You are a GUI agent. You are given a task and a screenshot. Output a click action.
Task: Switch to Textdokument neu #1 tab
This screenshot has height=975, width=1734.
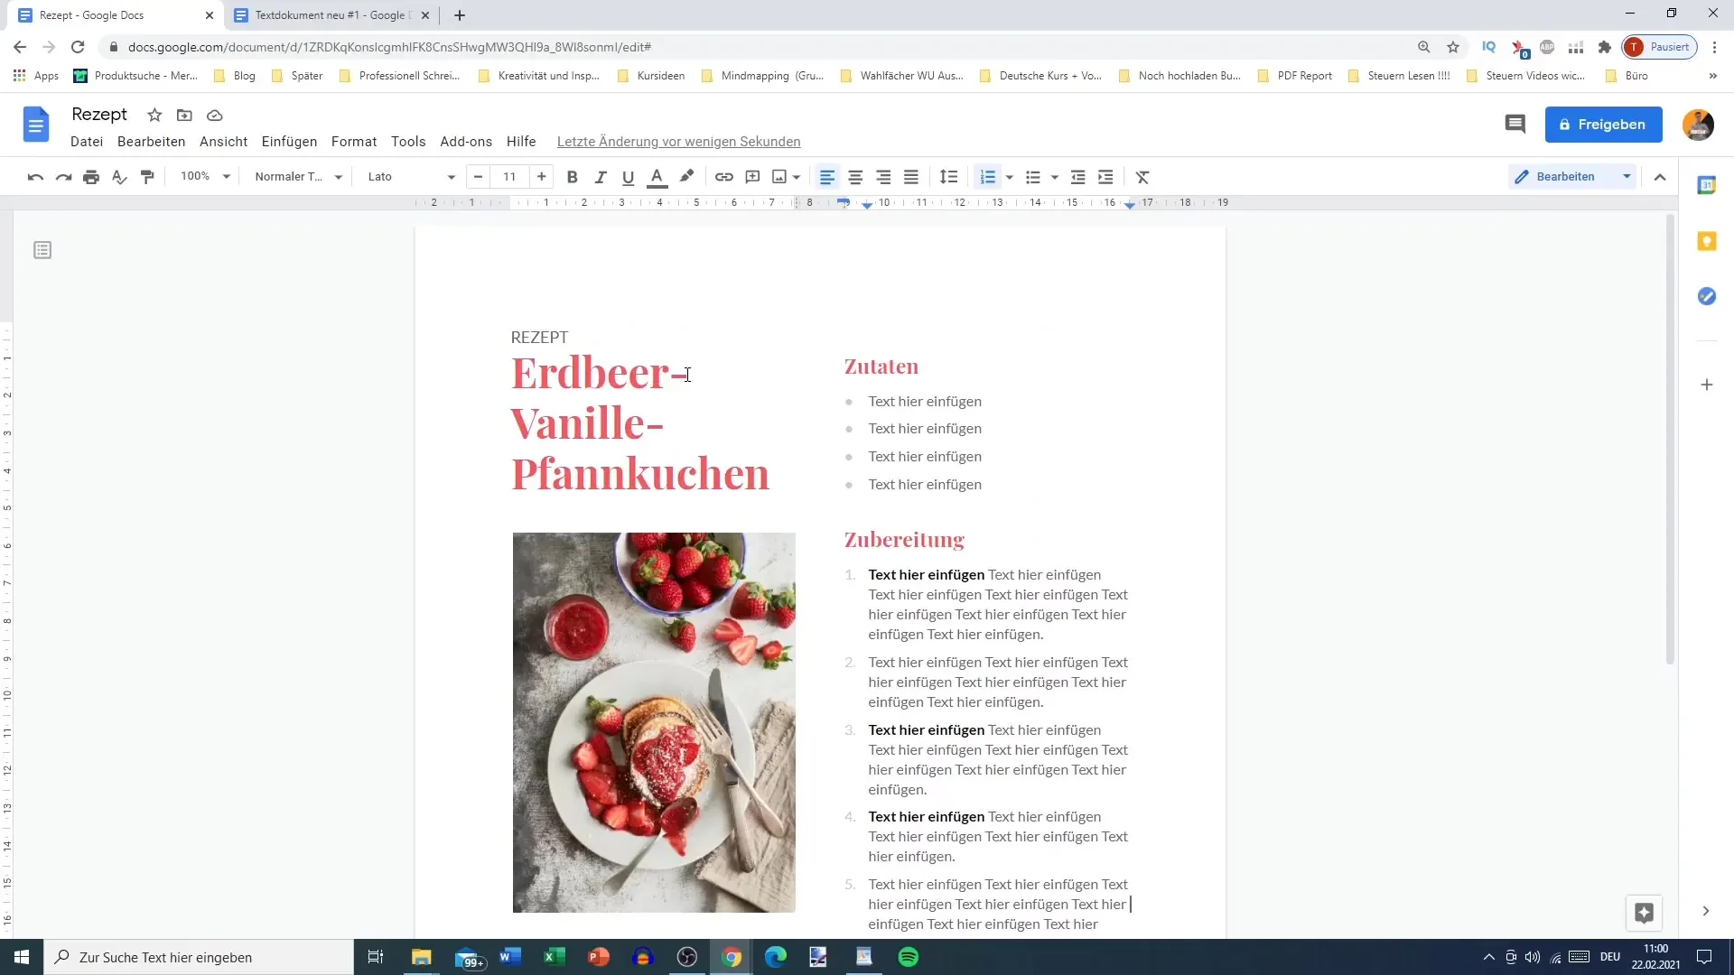point(331,15)
